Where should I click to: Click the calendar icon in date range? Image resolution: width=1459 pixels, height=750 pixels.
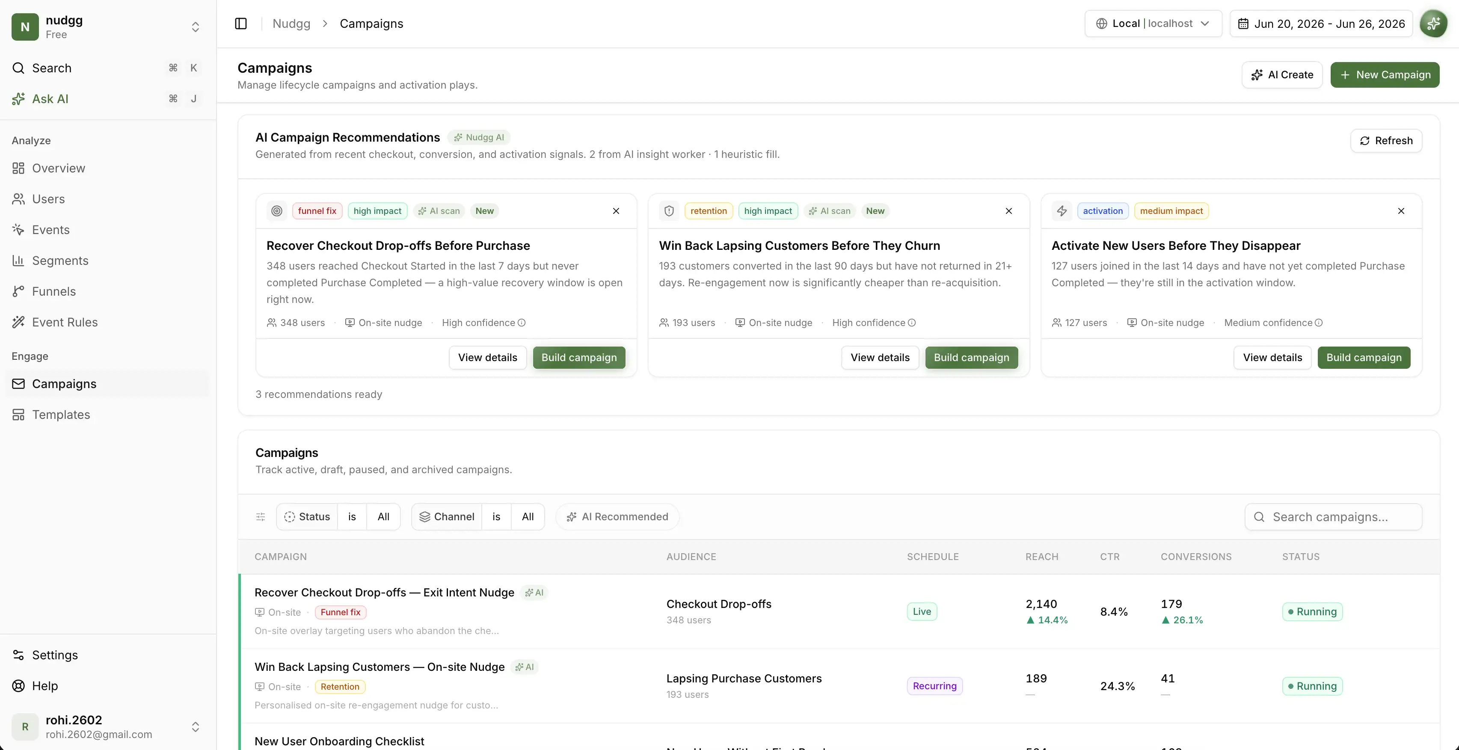click(1243, 24)
